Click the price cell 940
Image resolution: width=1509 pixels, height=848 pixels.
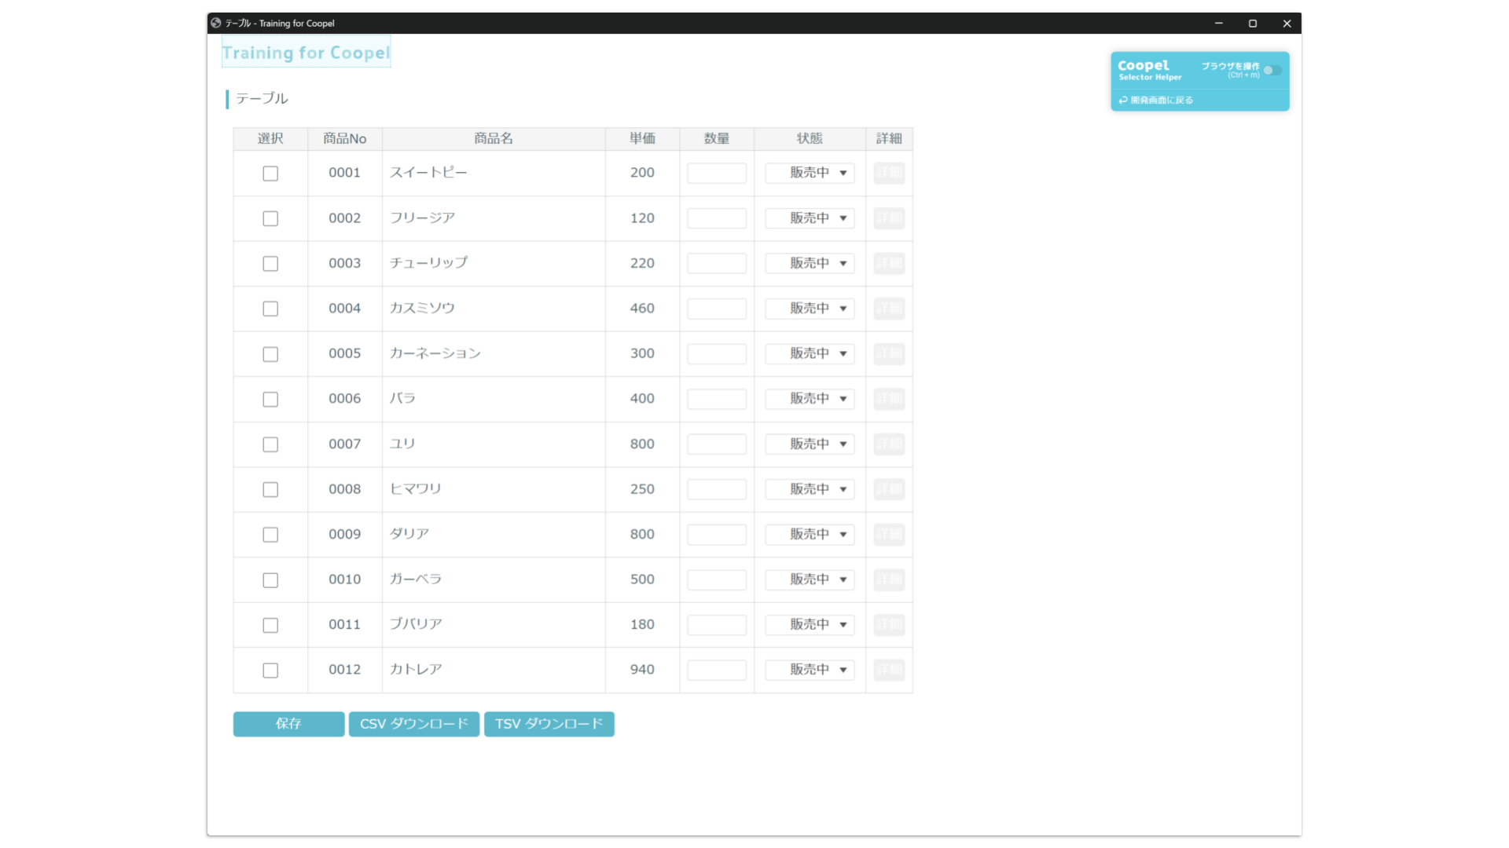point(642,670)
